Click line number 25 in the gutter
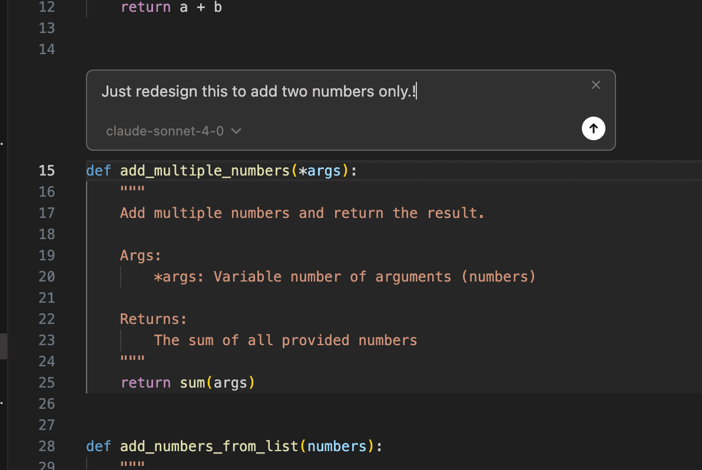Screen dimensions: 702x470 click(x=47, y=383)
